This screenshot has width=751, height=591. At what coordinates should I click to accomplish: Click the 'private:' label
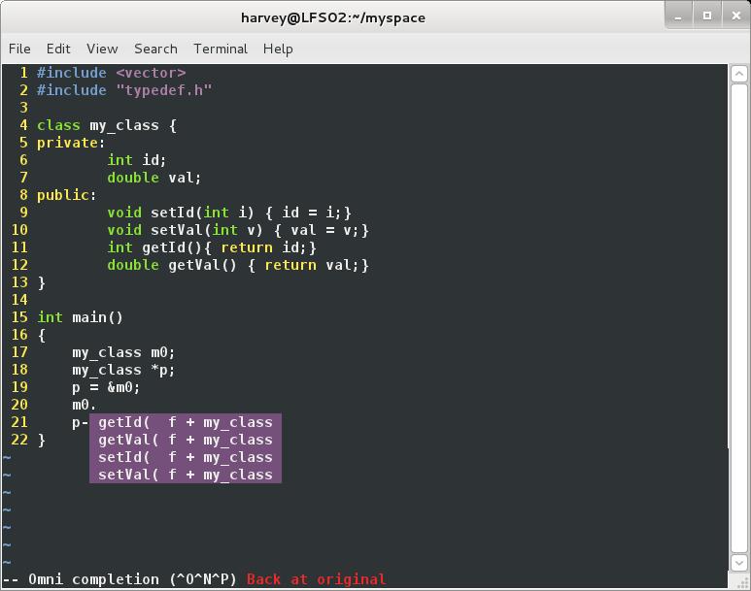tap(71, 143)
